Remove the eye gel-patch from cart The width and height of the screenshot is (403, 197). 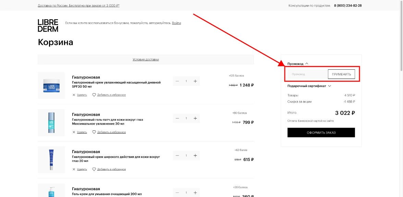pyautogui.click(x=82, y=132)
